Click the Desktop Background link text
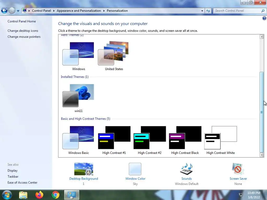Screen dimensions: 267x200 click(84, 179)
